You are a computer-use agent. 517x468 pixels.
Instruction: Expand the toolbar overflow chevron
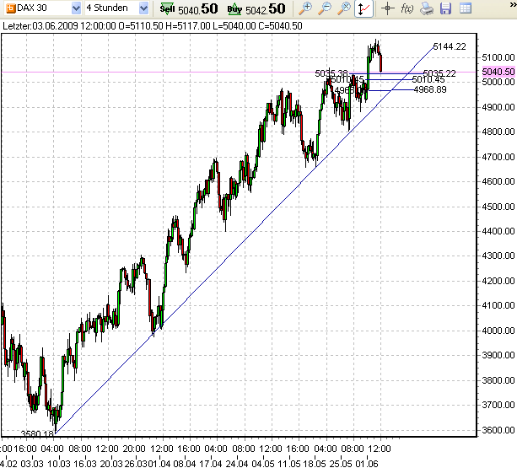tap(513, 6)
